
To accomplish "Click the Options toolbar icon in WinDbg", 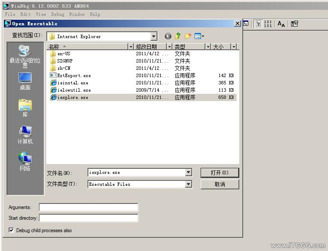I will click(294, 24).
